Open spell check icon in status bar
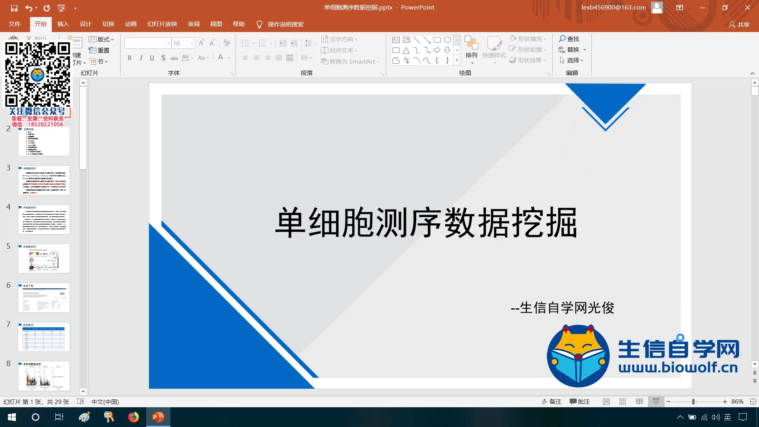Viewport: 759px width, 427px height. point(80,401)
